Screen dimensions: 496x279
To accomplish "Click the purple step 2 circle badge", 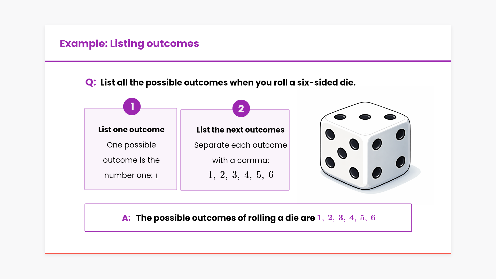I will [241, 109].
